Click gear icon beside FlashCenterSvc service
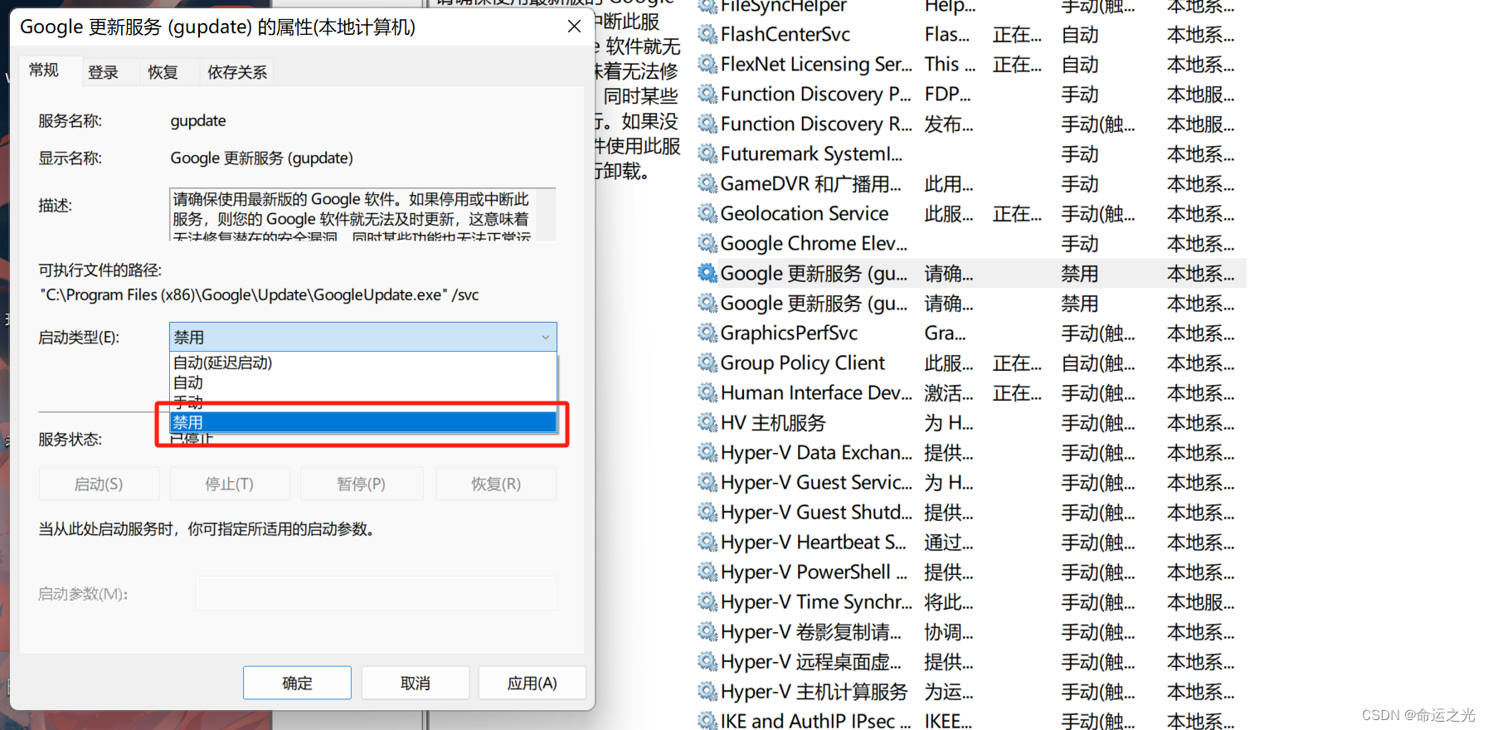The width and height of the screenshot is (1488, 730). point(707,35)
